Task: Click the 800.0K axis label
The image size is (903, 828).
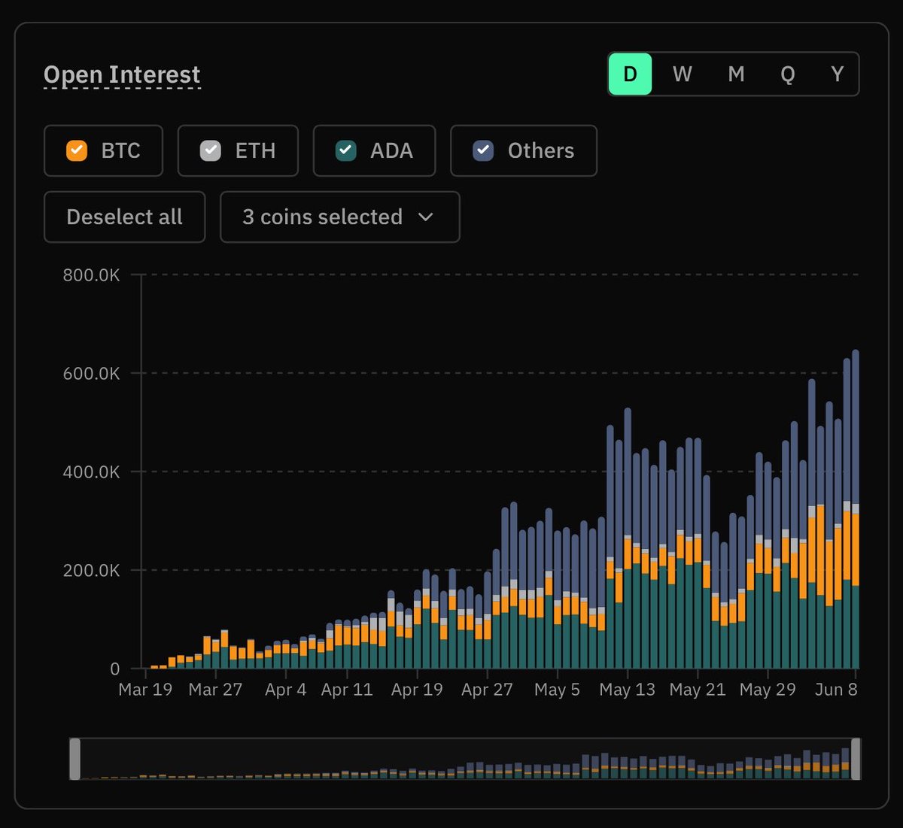Action: [91, 275]
